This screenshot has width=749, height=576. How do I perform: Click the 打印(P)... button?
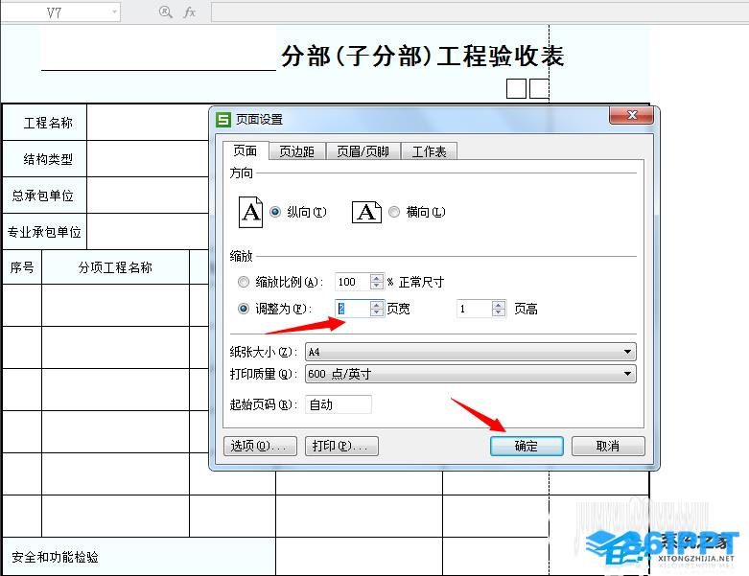point(341,447)
